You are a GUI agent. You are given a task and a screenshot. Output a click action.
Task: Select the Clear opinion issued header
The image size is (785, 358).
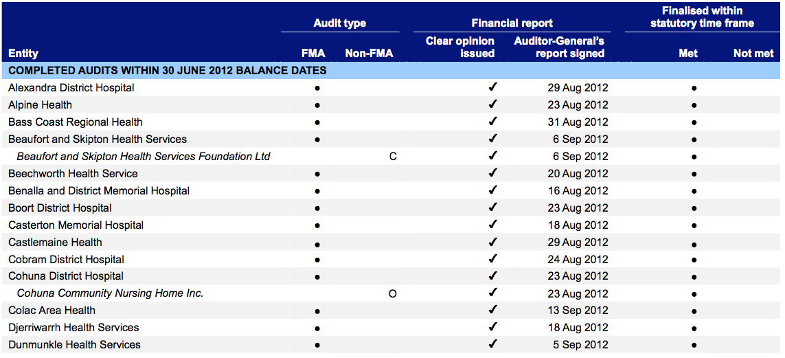pyautogui.click(x=460, y=47)
